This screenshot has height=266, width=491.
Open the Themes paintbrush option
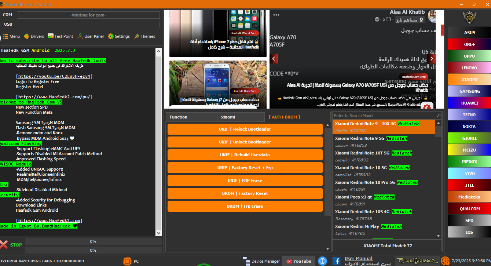tap(137, 36)
